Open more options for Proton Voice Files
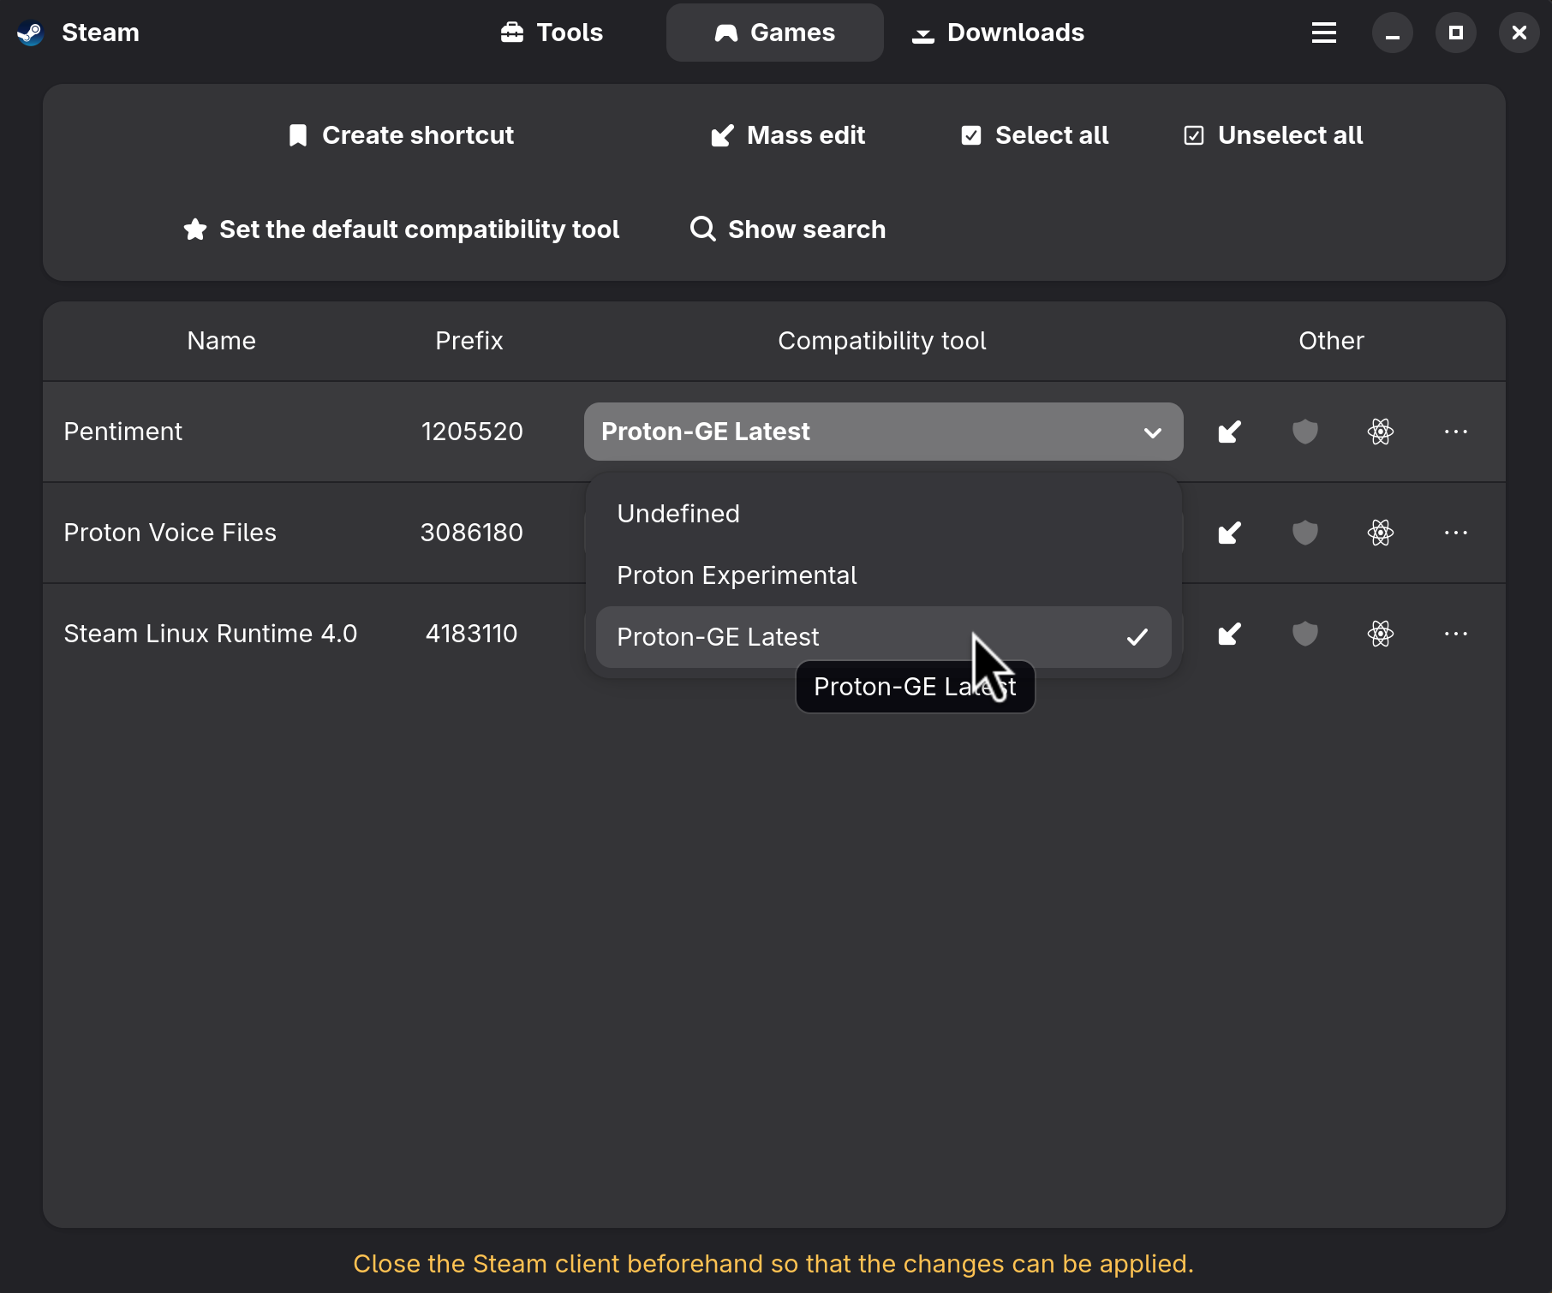 pos(1456,533)
